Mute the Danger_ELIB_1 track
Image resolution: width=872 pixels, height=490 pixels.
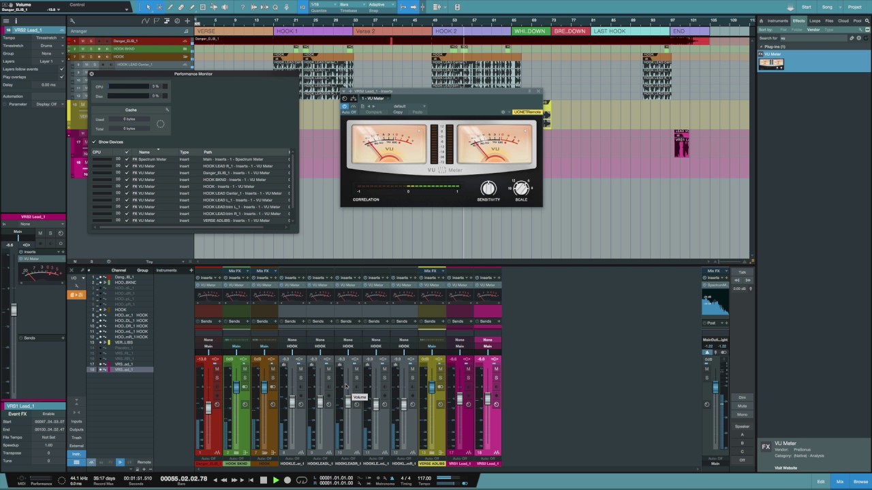pyautogui.click(x=83, y=41)
